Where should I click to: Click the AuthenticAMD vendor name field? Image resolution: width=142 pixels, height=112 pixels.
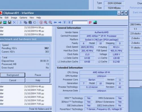tap(102, 32)
